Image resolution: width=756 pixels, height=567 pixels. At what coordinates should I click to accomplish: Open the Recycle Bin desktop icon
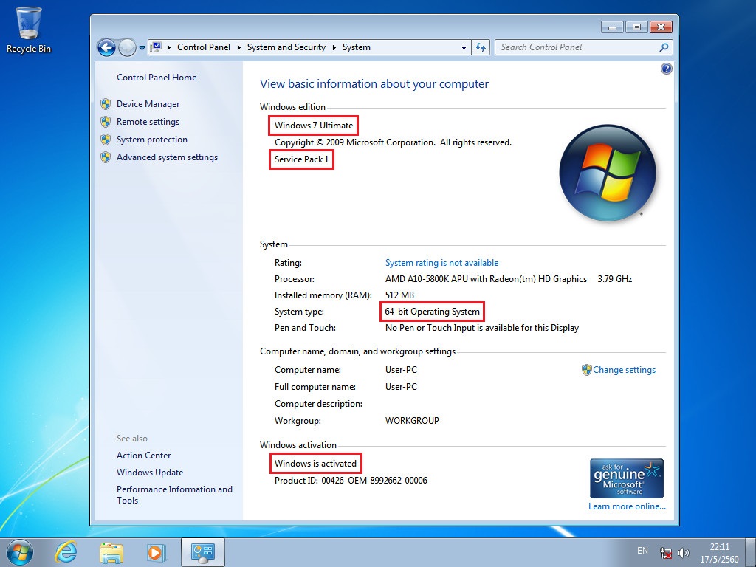29,30
